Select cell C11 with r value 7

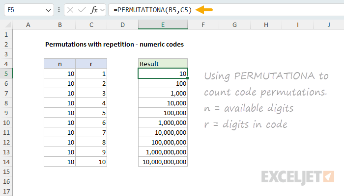coord(91,132)
